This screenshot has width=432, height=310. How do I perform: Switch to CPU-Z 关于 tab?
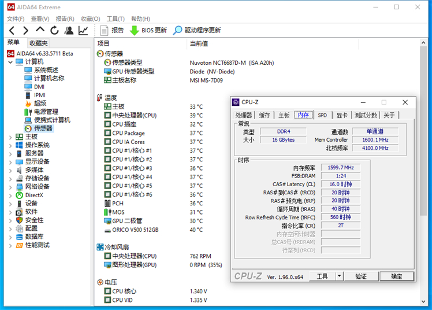(389, 115)
